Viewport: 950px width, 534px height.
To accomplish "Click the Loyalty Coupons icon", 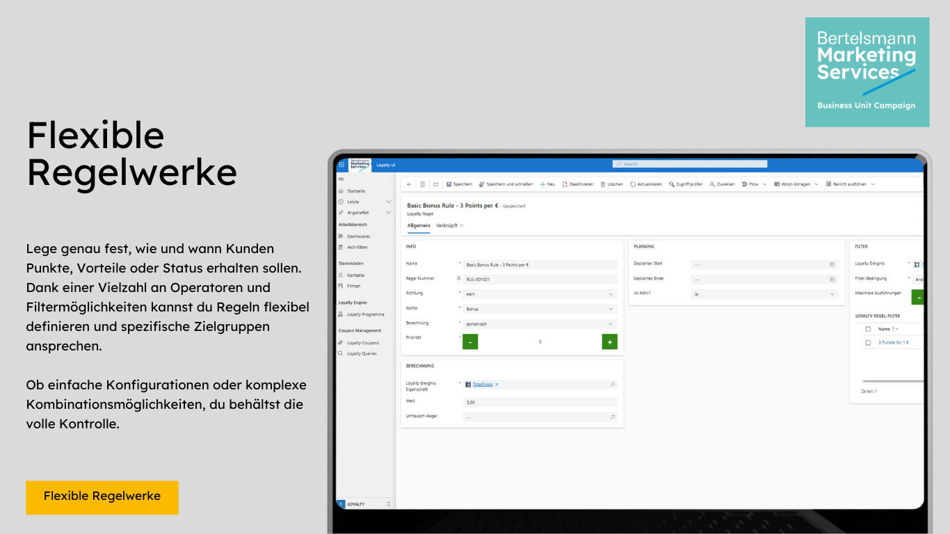I will (x=341, y=343).
